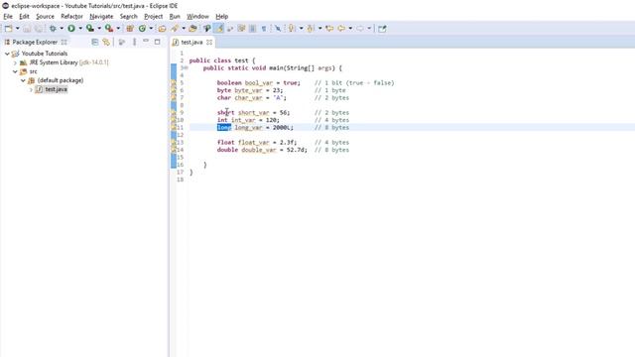
Task: Click the Open Type toolbar icon
Action: click(162, 29)
